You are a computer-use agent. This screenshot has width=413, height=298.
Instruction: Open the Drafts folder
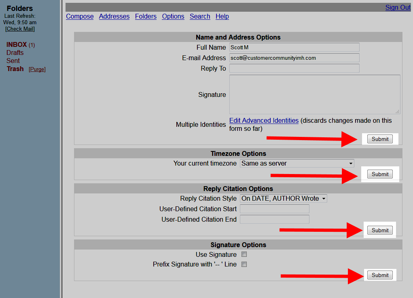point(15,52)
